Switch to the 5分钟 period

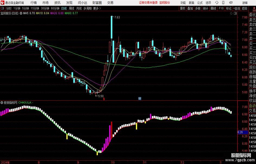tap(25, 8)
